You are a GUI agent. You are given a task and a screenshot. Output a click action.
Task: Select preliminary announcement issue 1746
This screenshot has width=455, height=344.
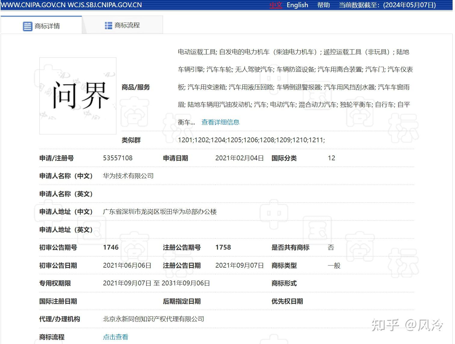click(111, 247)
